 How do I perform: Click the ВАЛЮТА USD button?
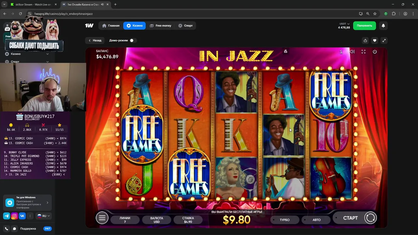157,220
